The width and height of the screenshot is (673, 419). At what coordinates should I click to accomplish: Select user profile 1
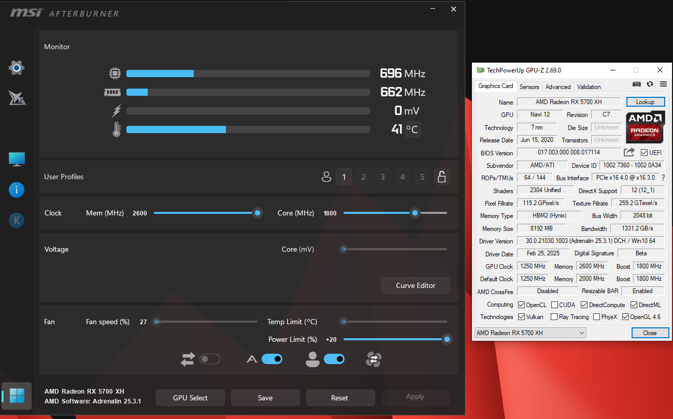point(344,177)
